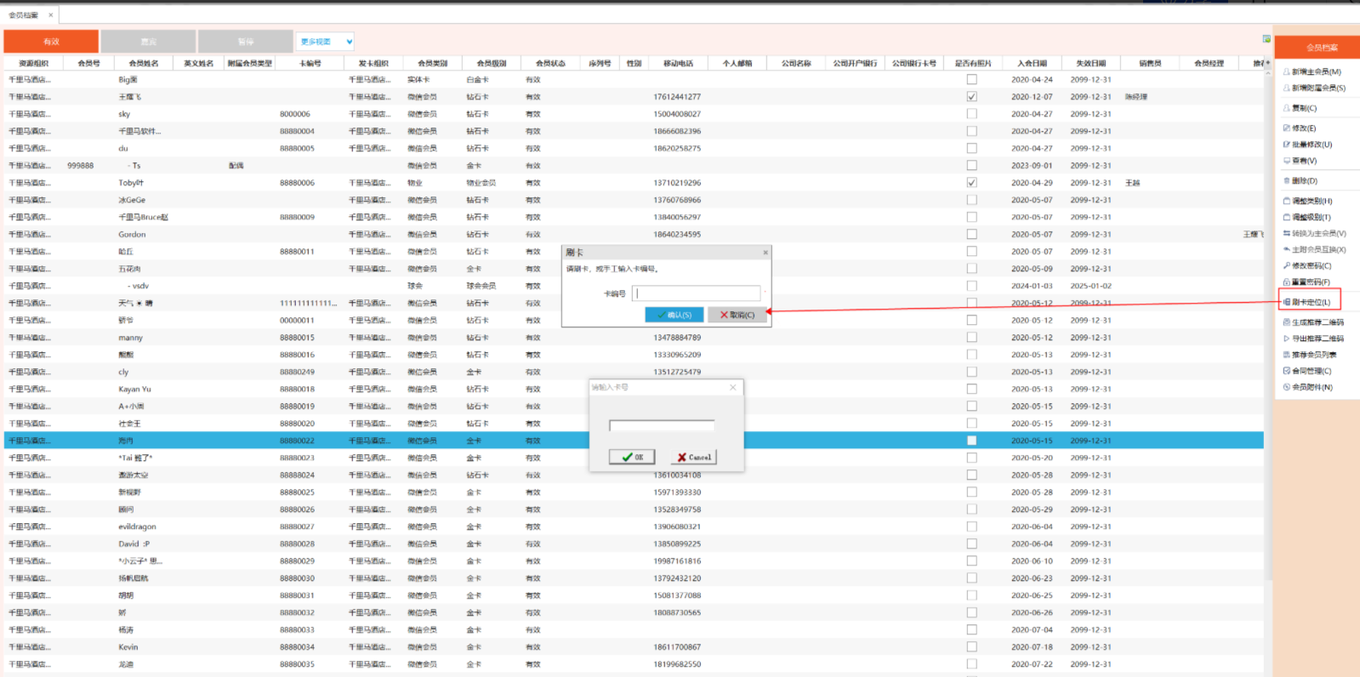Switch to the 暂停 view tab
Viewport: 1360px width, 677px height.
tap(246, 42)
